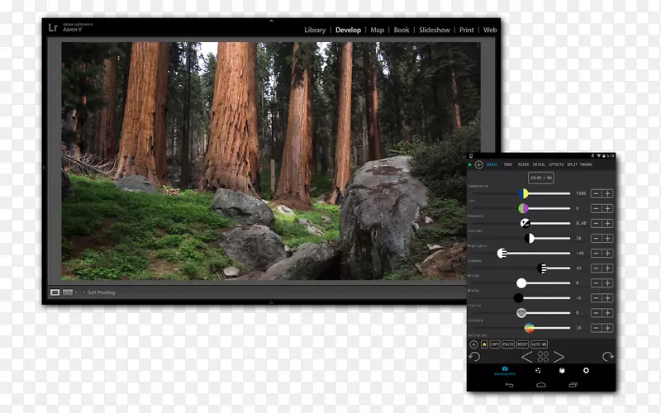Click the Temperature slider handle
This screenshot has width=661, height=413.
pyautogui.click(x=524, y=193)
